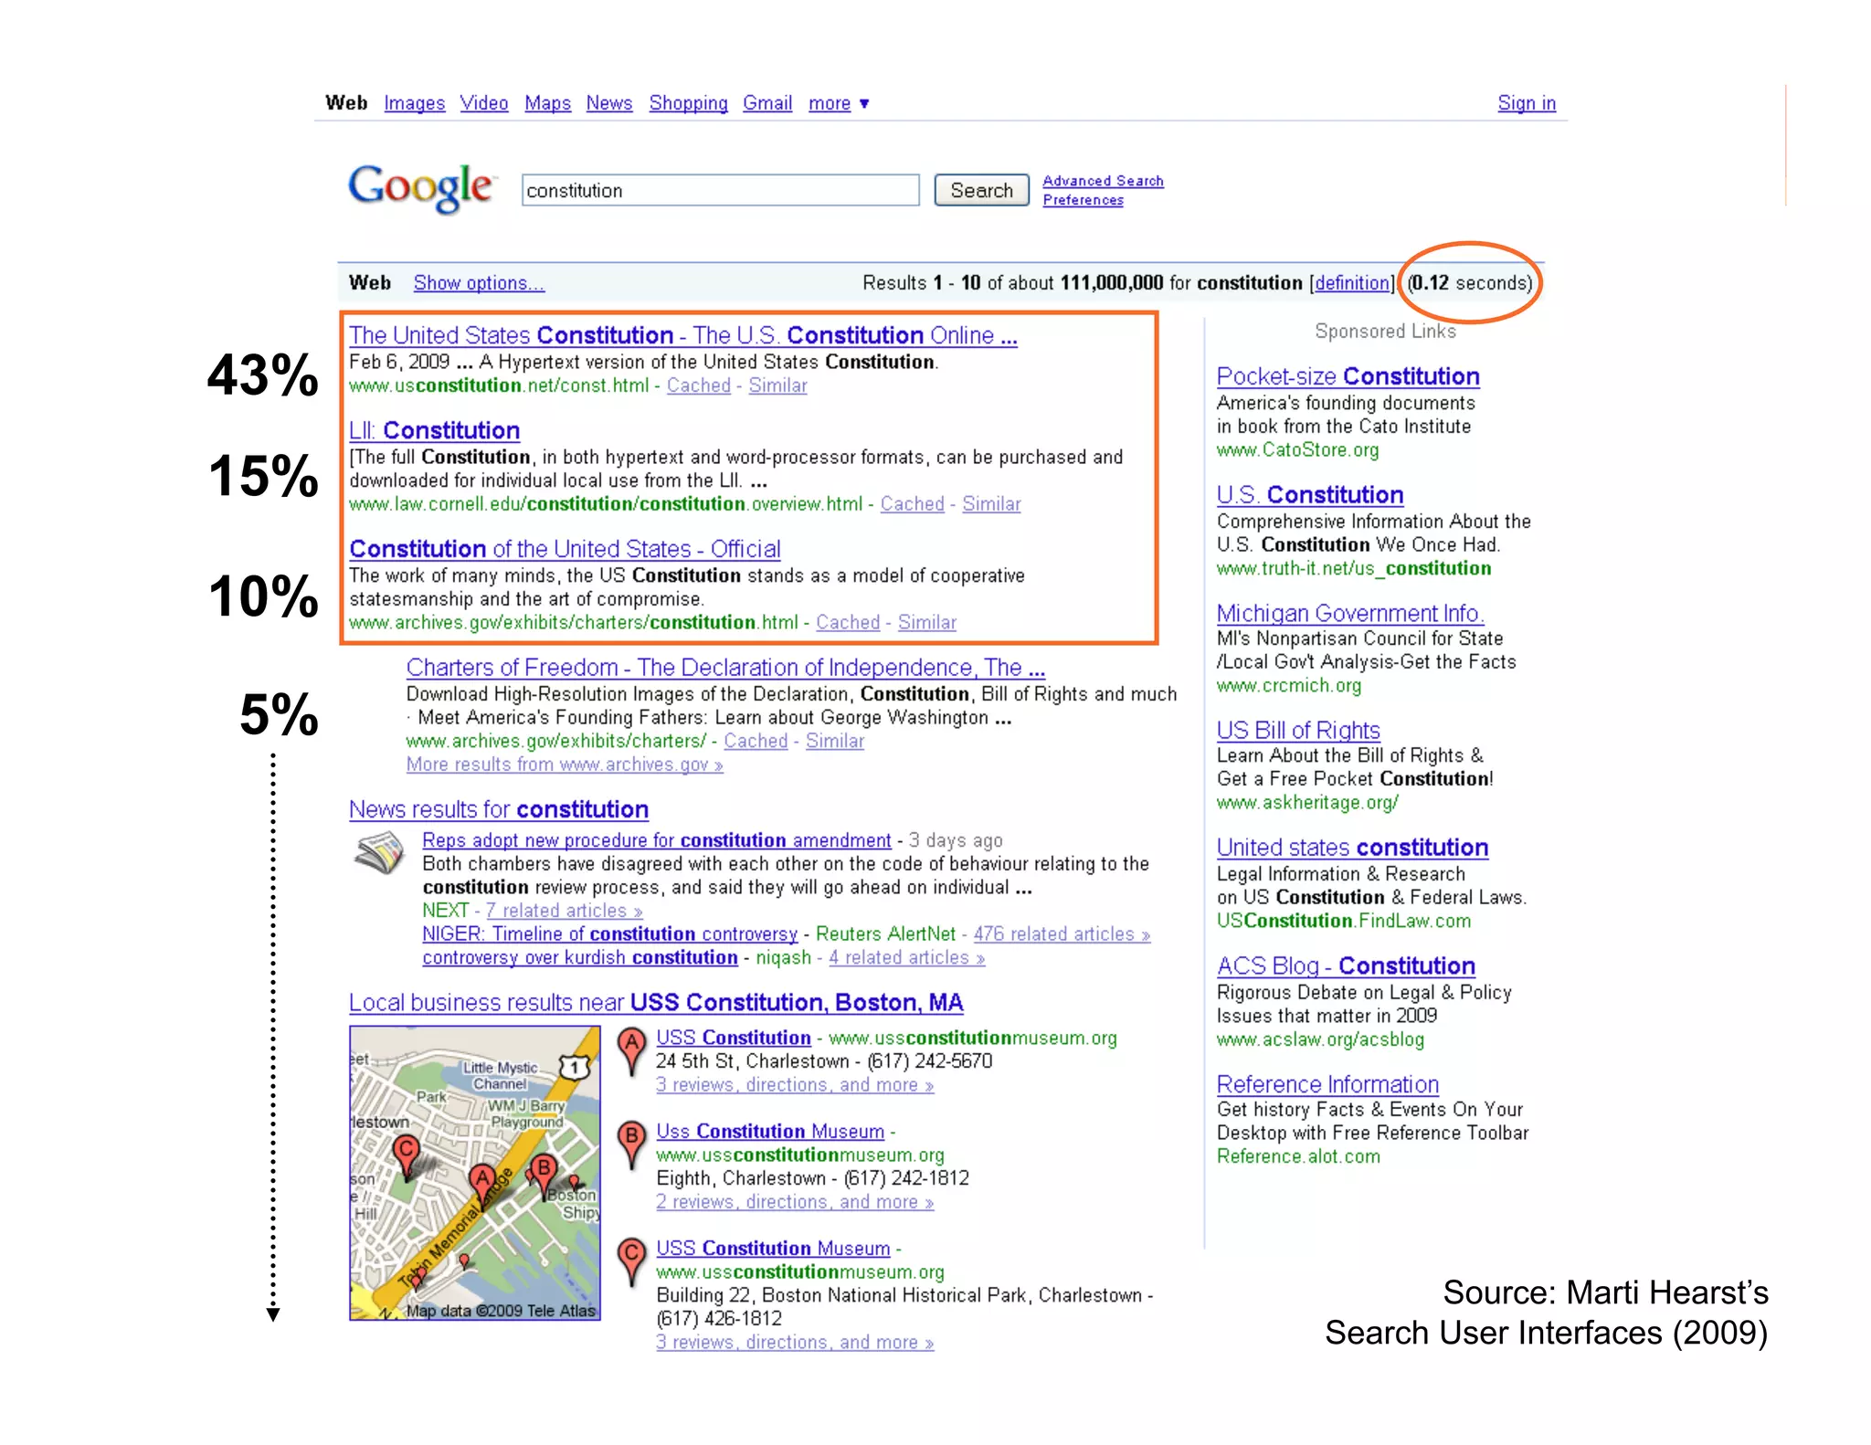This screenshot has width=1871, height=1445.
Task: Open 'Reps adopt new procedure' news article
Action: point(657,840)
